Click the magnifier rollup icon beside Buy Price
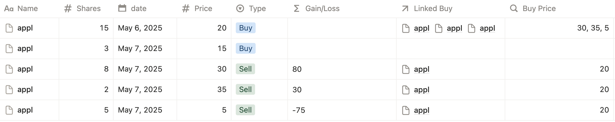This screenshot has width=615, height=122. [514, 9]
